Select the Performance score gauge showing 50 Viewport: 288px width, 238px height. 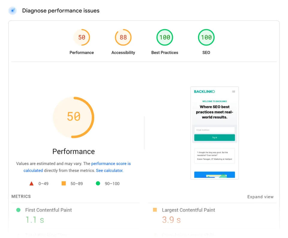[x=82, y=37]
